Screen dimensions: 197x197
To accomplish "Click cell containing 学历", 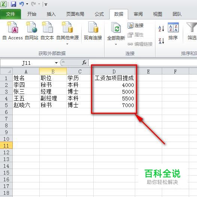I will click(x=80, y=78).
